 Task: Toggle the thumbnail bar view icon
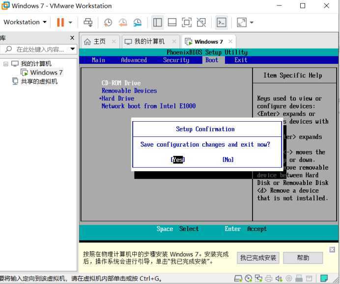pyautogui.click(x=172, y=22)
